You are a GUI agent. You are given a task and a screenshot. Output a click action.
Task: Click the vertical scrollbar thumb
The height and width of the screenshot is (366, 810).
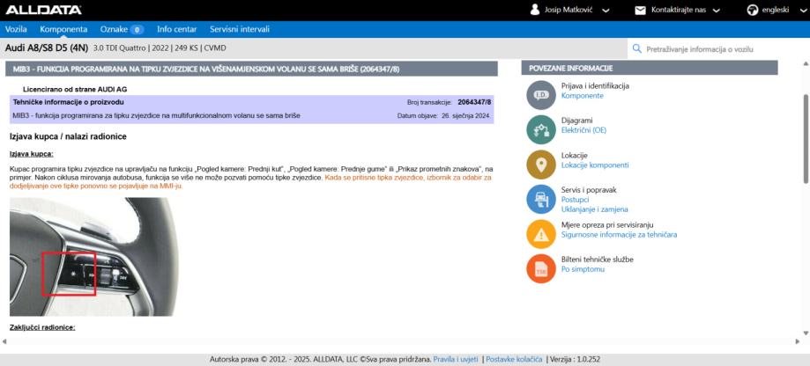pos(806,138)
